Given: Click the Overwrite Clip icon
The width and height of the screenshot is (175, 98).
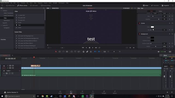Looking at the screenshot, I should click(x=75, y=51).
